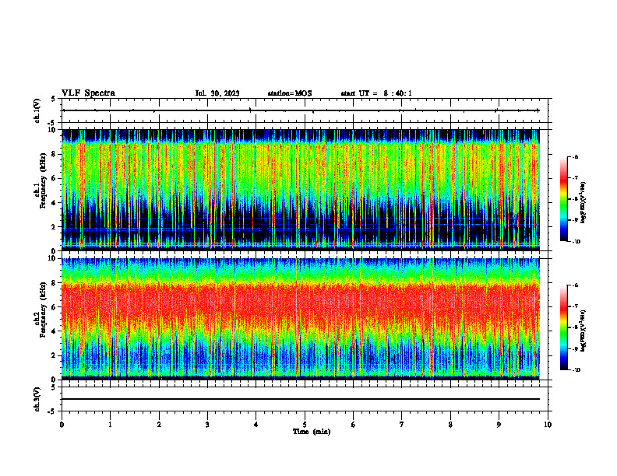Click the '9' minute tick label on time axis
617x476 pixels.
point(499,425)
